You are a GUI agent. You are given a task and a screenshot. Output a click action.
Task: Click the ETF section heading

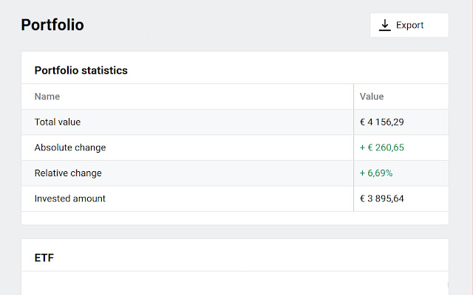coord(44,258)
